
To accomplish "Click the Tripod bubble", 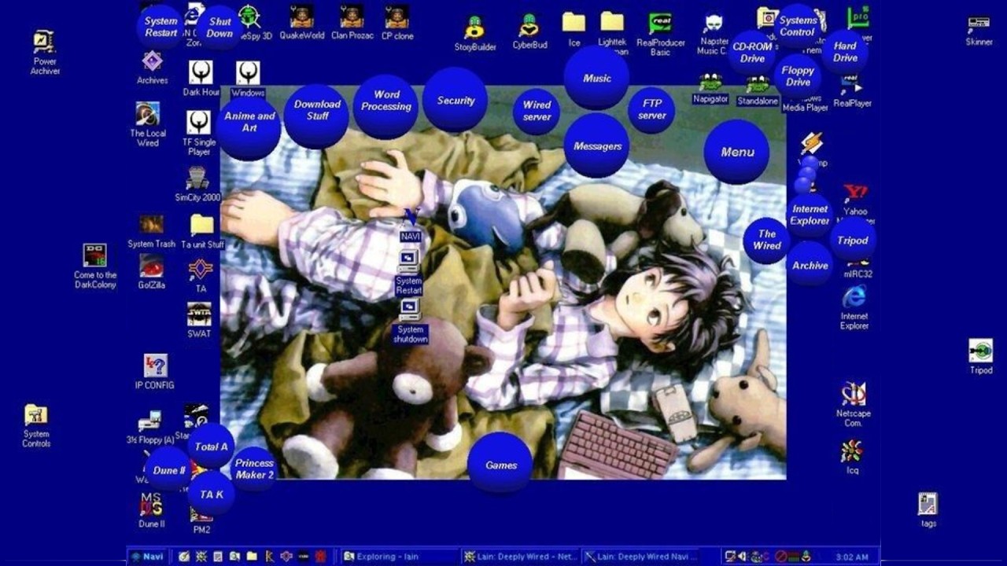I will tap(853, 240).
